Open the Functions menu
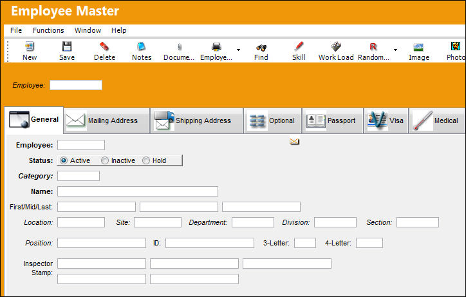The image size is (466, 297). (48, 30)
